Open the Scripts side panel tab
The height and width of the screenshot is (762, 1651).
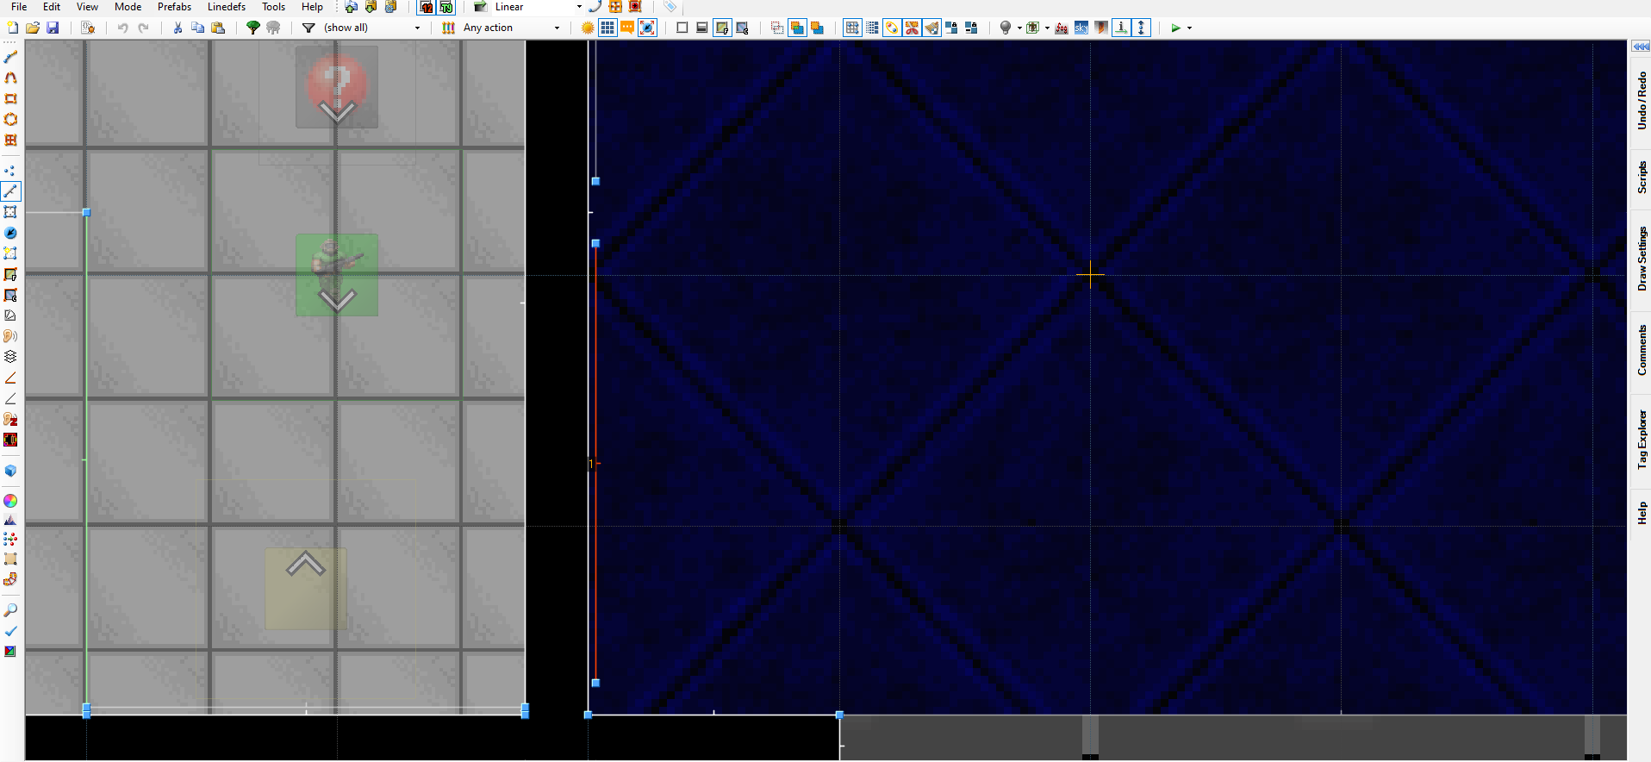[x=1641, y=178]
